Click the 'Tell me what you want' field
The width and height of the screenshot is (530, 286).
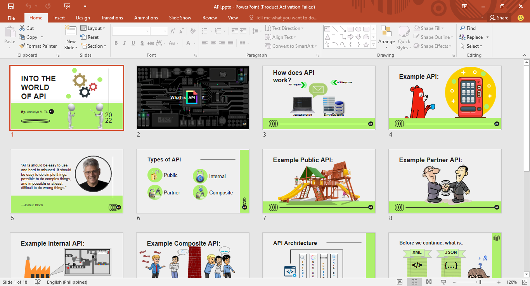click(x=286, y=18)
